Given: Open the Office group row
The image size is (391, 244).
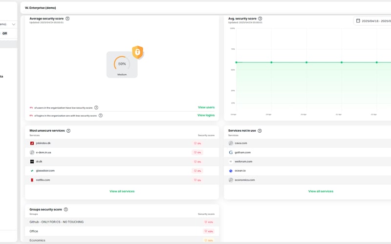Looking at the screenshot, I should pos(122,231).
